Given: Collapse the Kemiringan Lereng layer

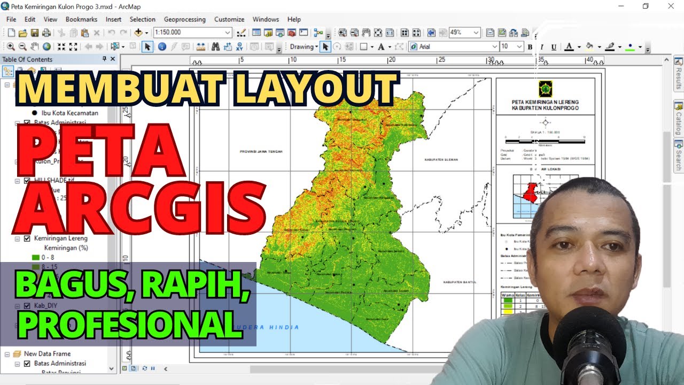Looking at the screenshot, I should tap(17, 239).
